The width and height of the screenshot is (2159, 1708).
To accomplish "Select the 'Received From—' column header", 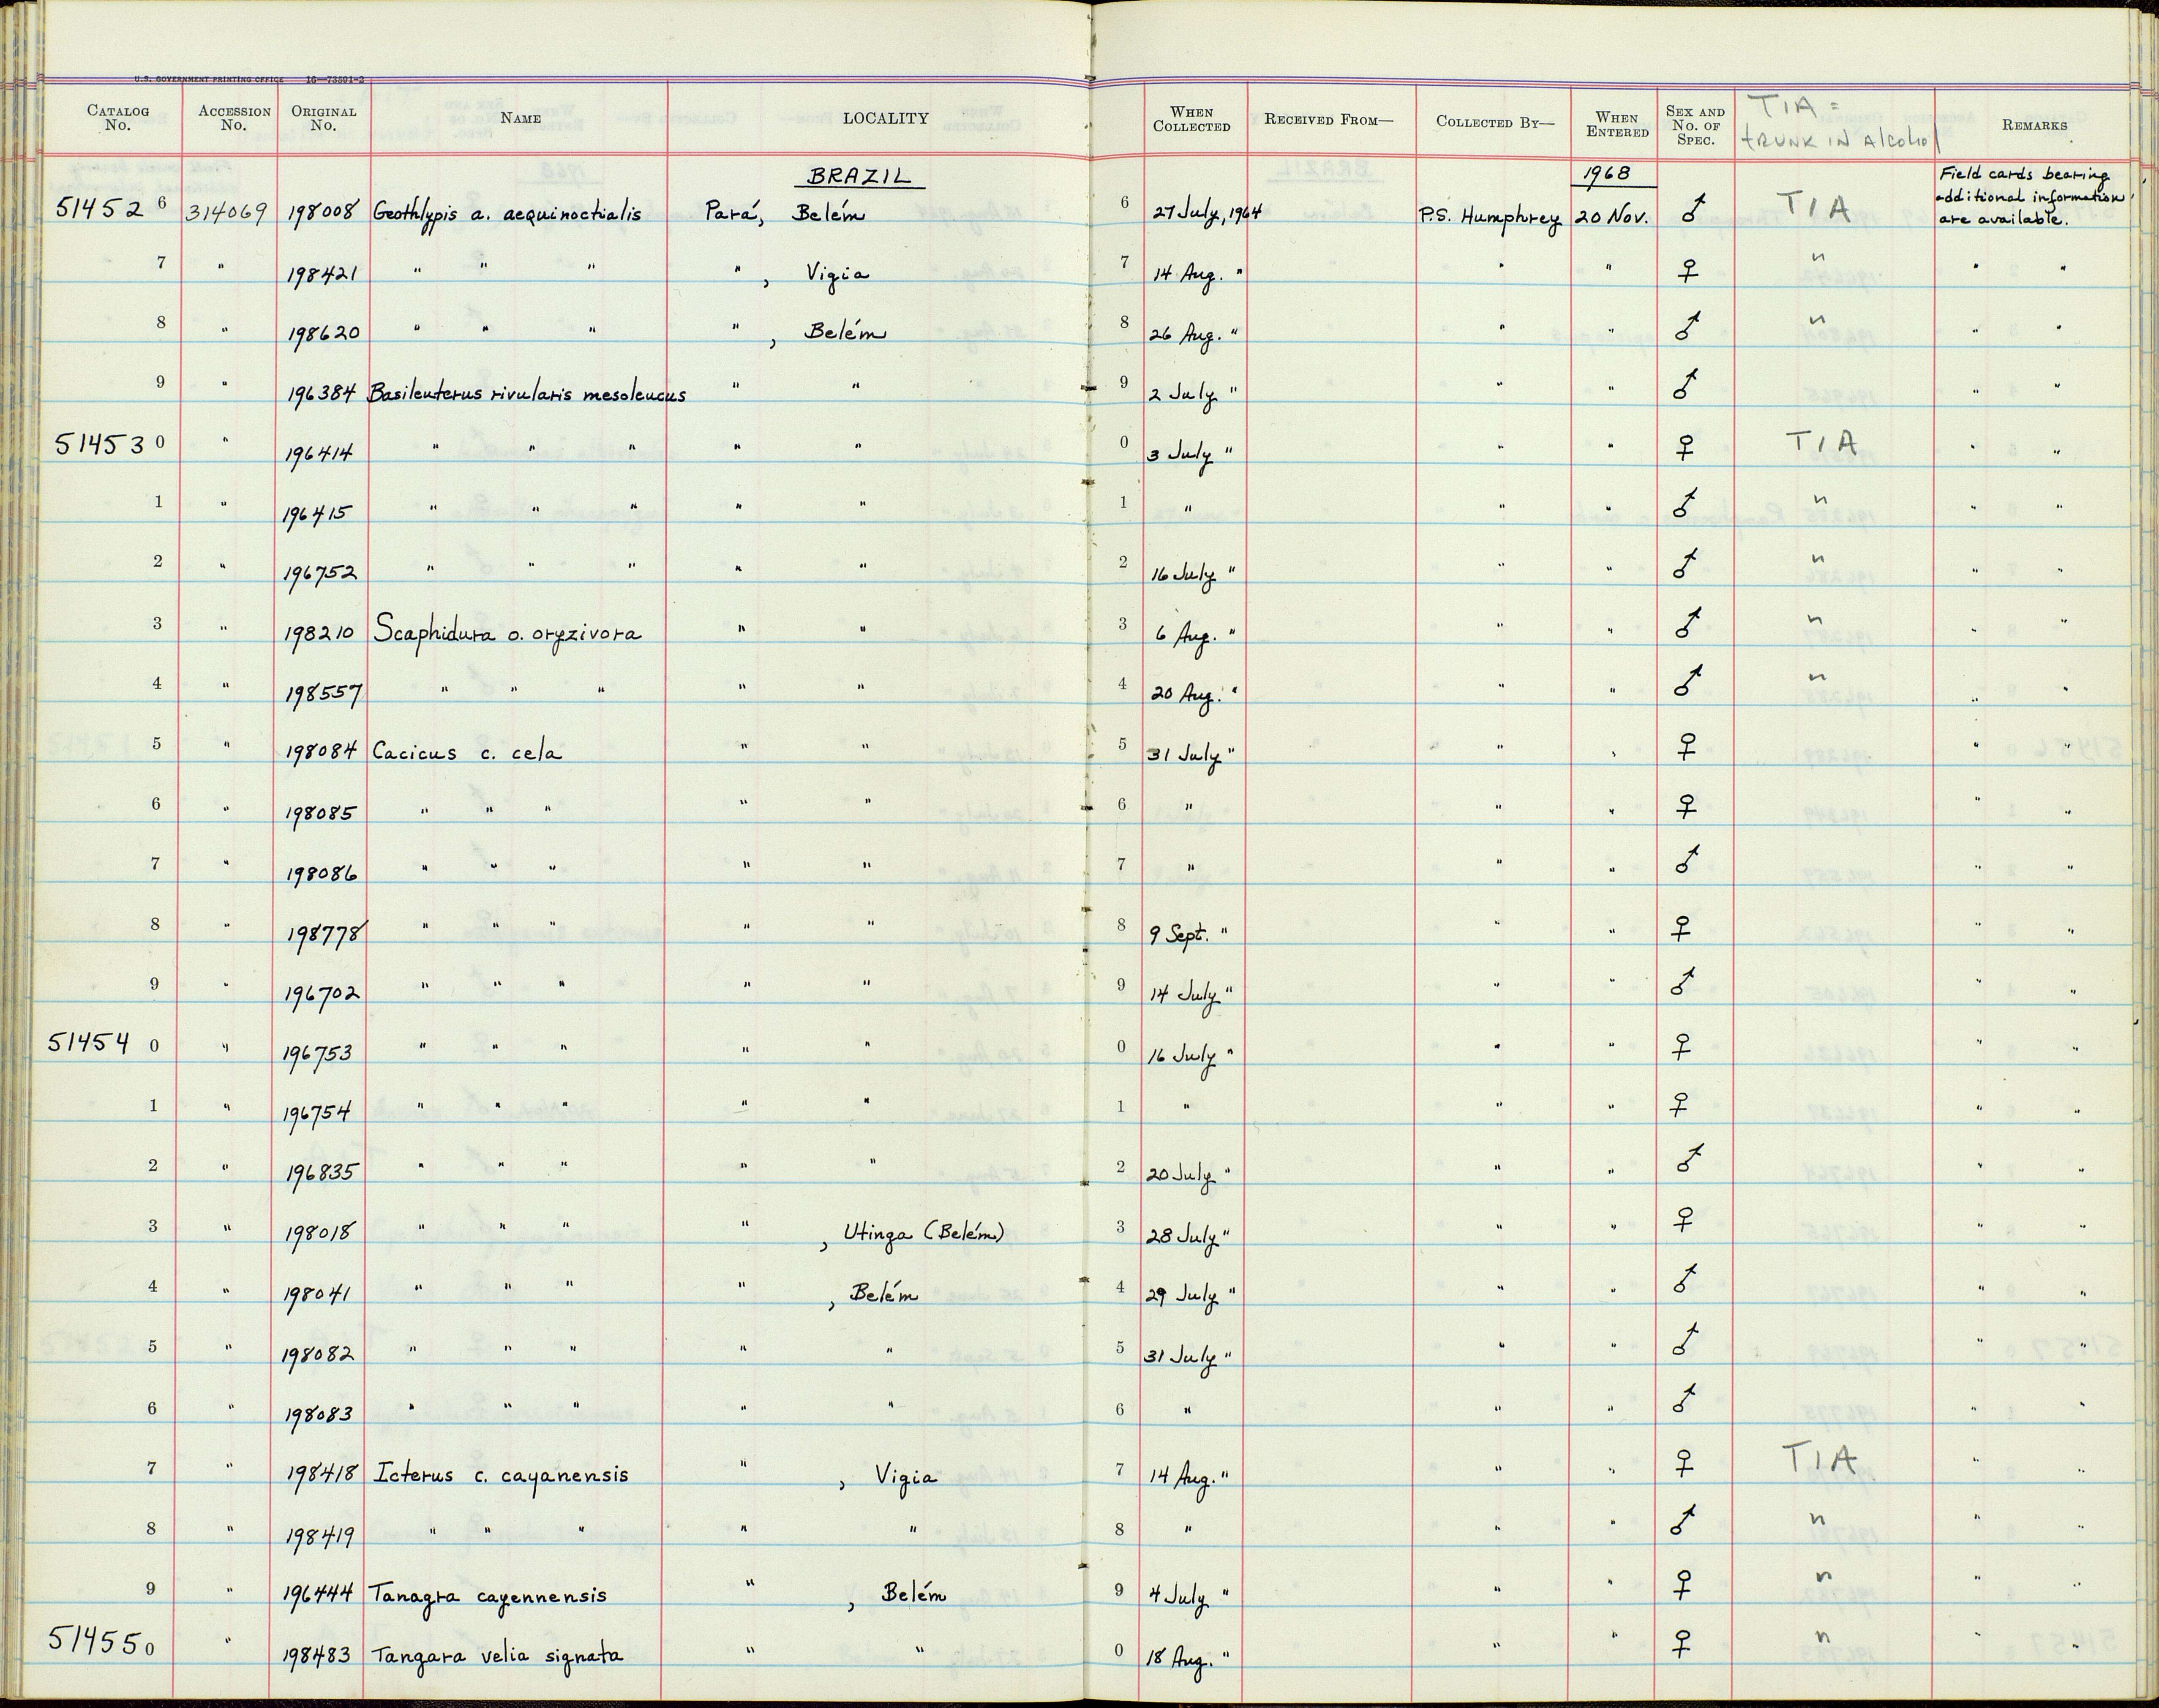I will [1328, 120].
